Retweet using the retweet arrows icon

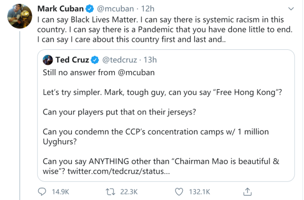pyautogui.click(x=110, y=192)
